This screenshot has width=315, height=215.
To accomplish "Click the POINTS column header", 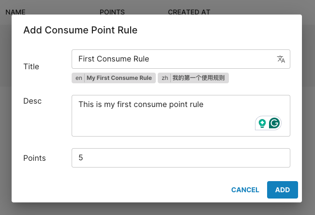I will (x=112, y=12).
